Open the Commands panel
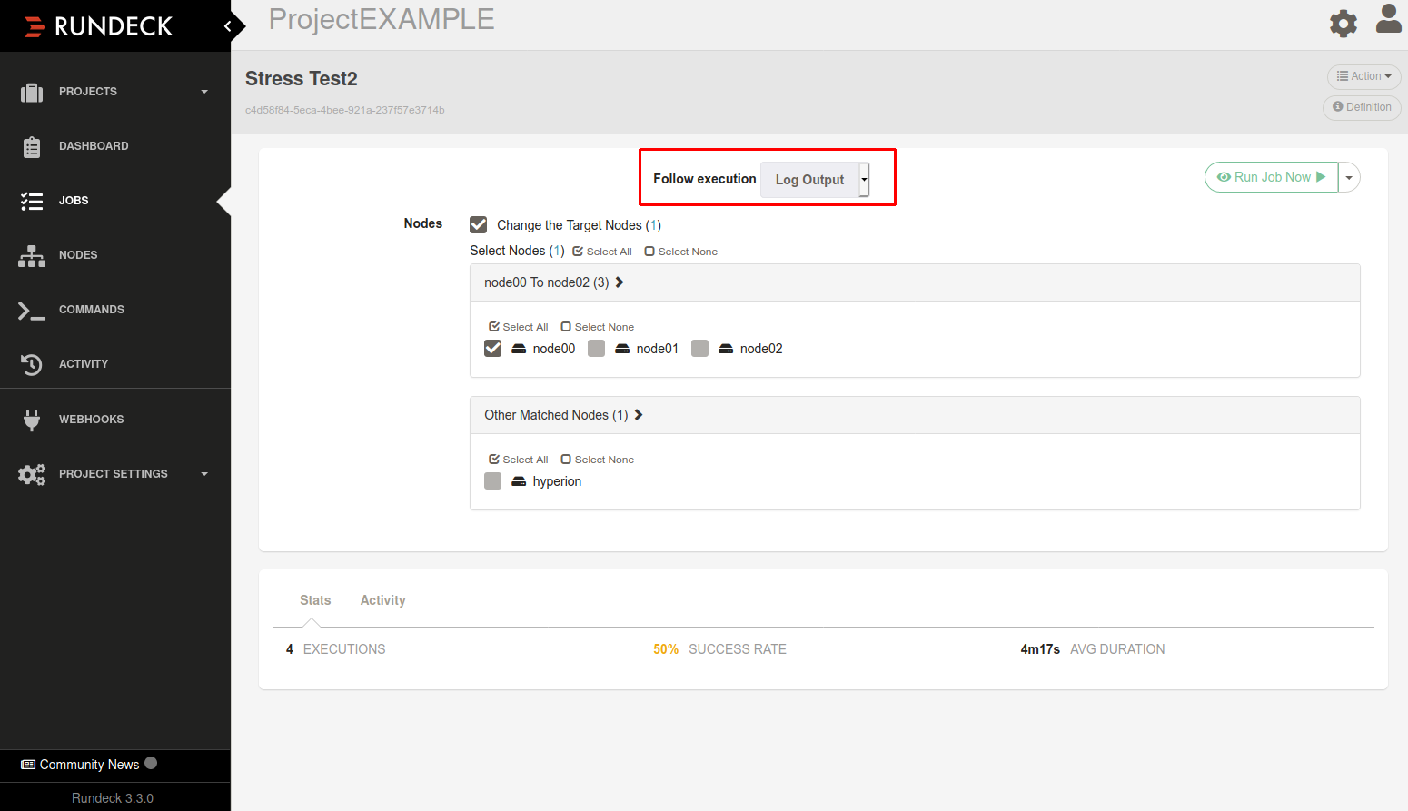The image size is (1408, 811). (91, 310)
